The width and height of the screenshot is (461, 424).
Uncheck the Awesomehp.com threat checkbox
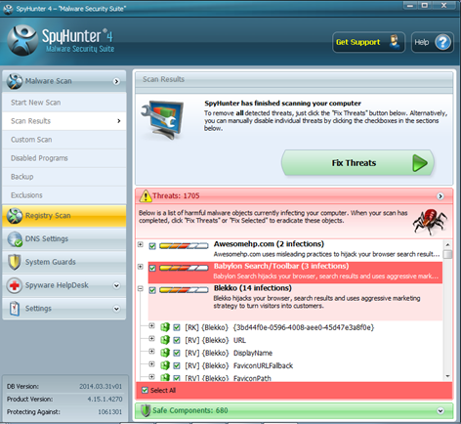[x=152, y=246]
